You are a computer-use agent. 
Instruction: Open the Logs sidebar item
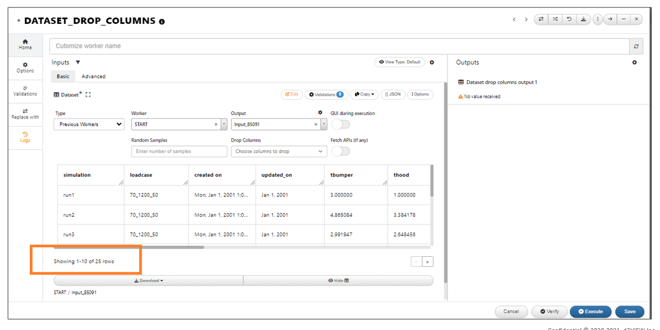coord(25,137)
